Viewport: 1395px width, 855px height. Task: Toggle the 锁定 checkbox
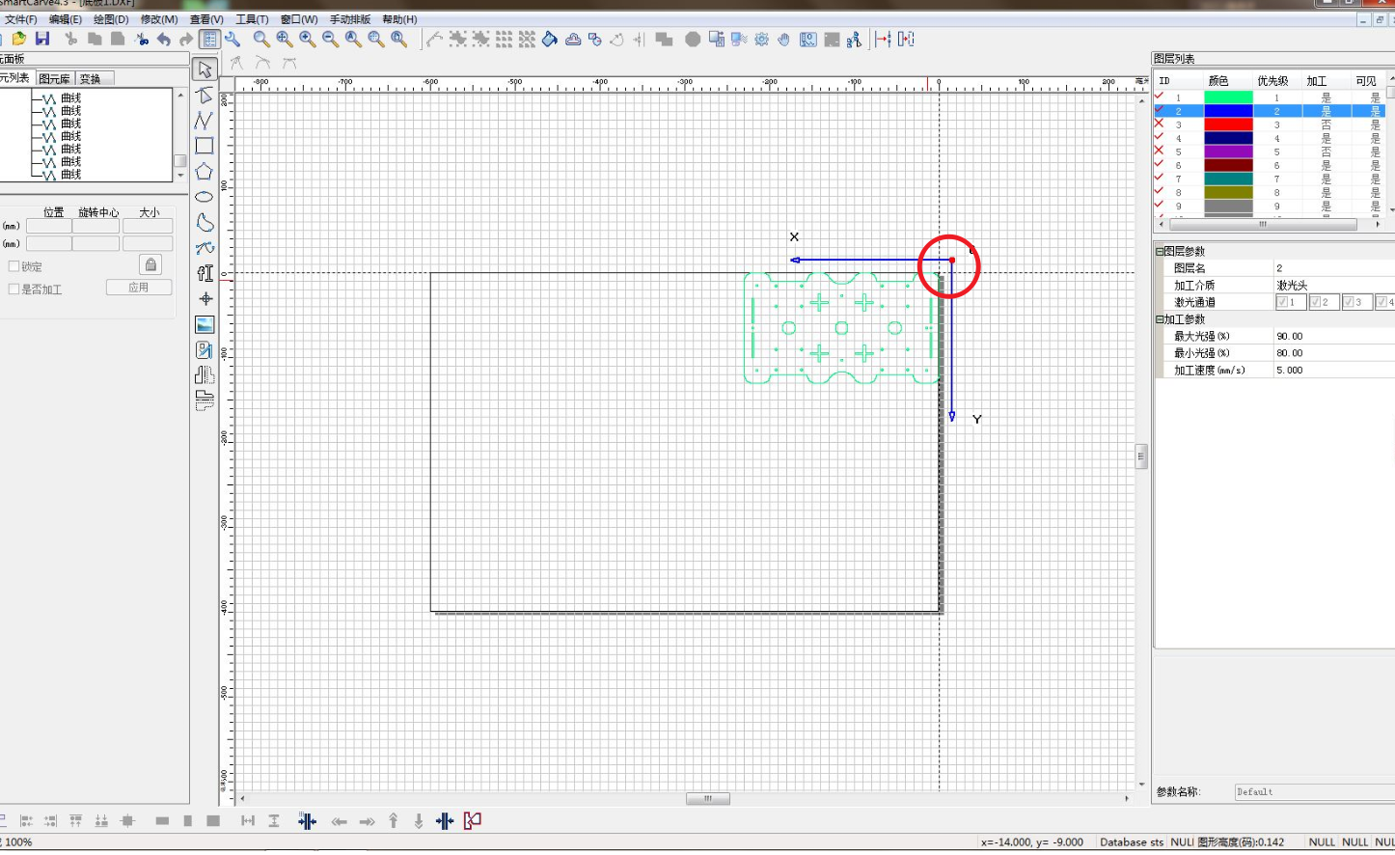pos(14,266)
